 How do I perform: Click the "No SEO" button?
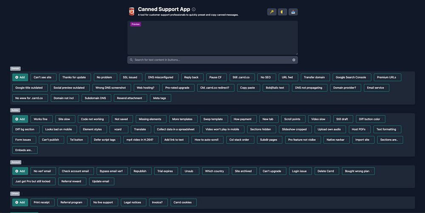(267, 77)
